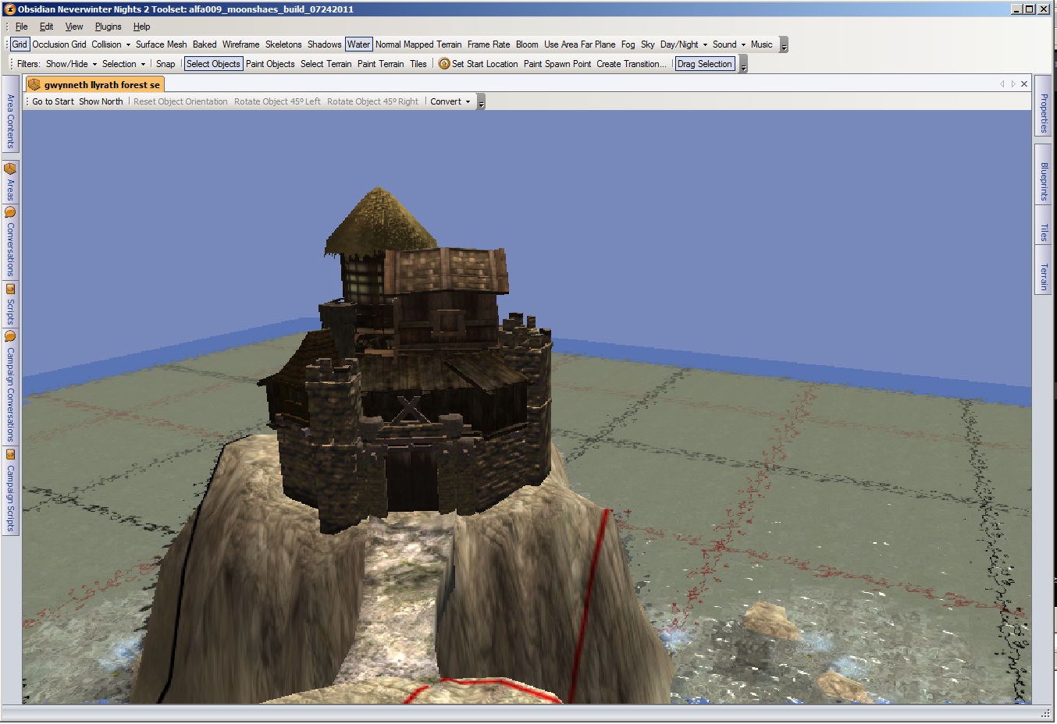Open the Areas side panel

pyautogui.click(x=10, y=183)
